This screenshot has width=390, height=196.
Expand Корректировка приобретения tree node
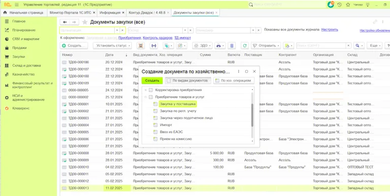click(146, 90)
